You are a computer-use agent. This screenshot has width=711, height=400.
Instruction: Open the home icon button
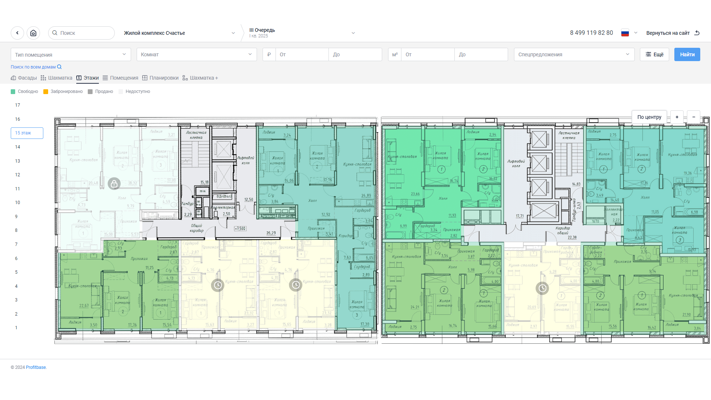coord(33,33)
